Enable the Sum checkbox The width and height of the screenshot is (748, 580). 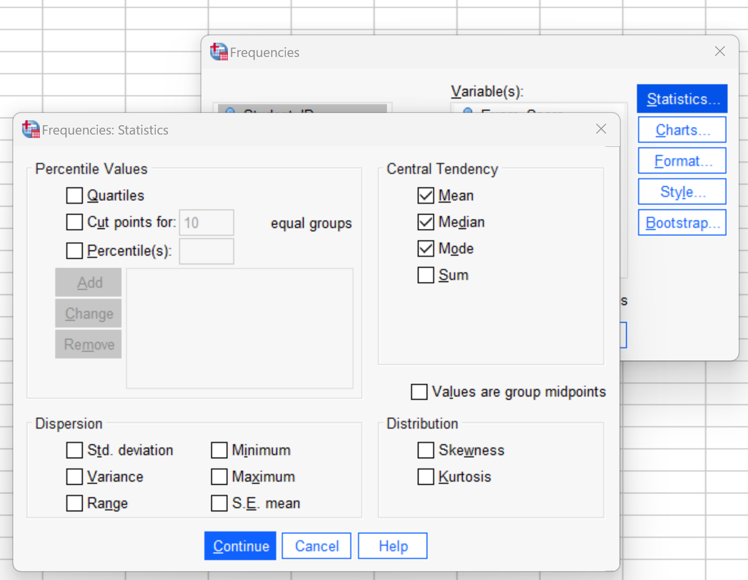click(426, 275)
